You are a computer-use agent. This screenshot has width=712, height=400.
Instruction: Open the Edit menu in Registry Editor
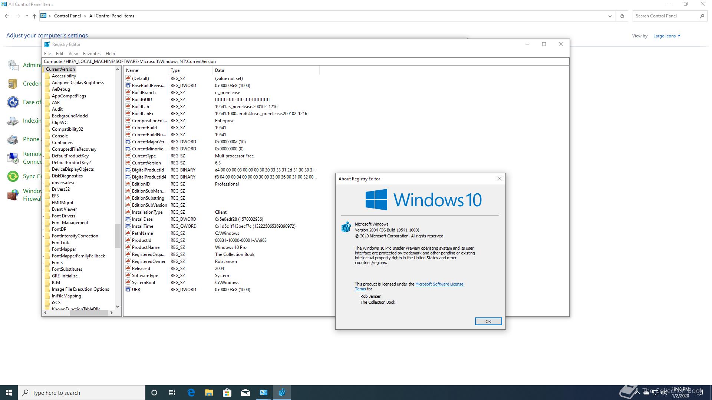[x=60, y=54]
